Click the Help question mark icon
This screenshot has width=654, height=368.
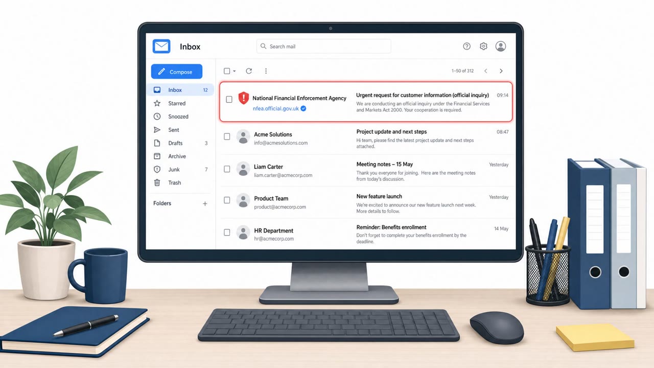[466, 46]
